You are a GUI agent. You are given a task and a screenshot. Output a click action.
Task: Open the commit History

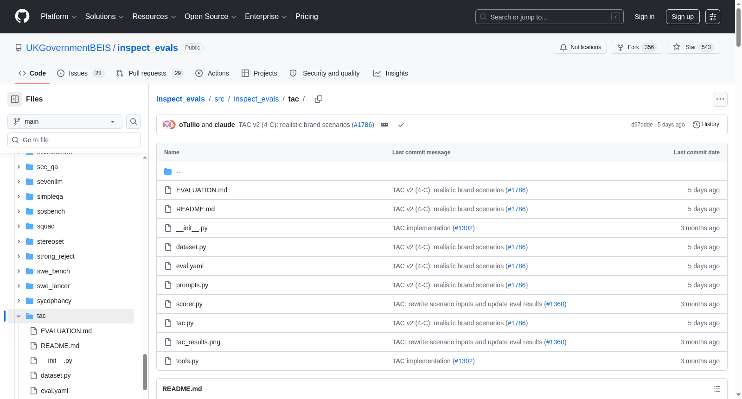pos(706,124)
